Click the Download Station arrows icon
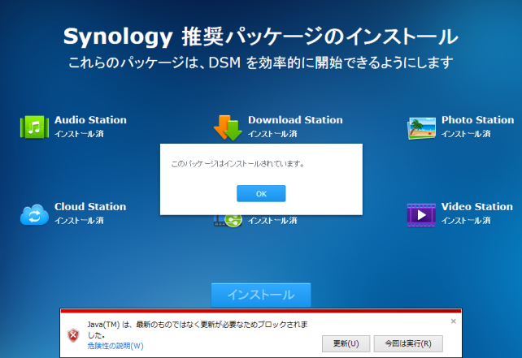Screen dimensions: 522x358 [228, 128]
